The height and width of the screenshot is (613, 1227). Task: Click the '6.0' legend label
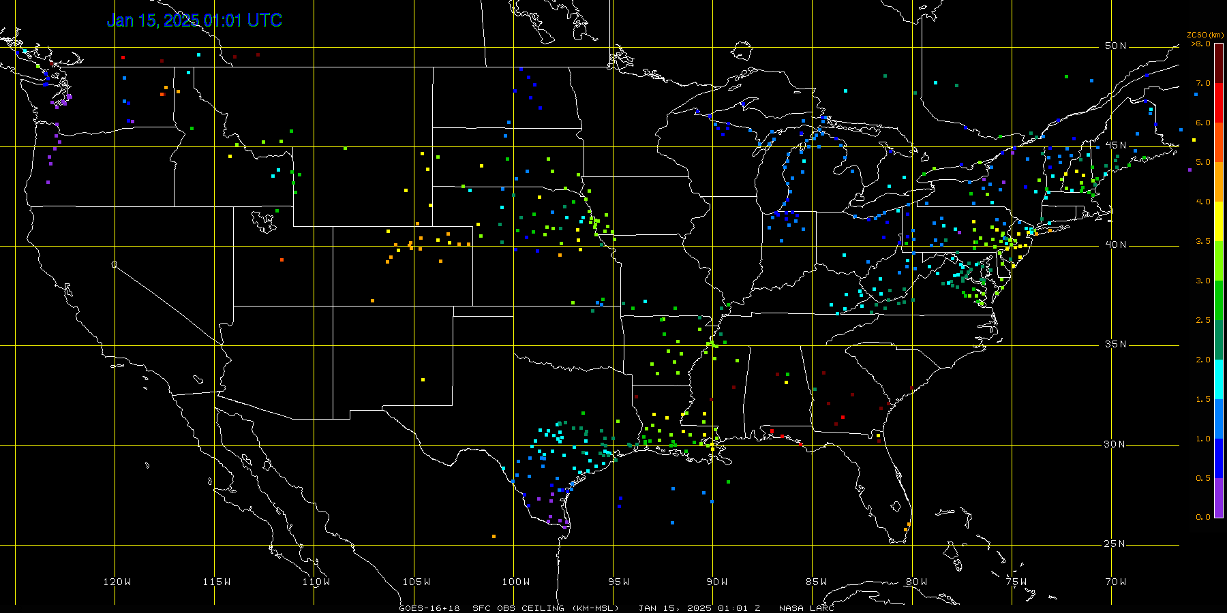click(x=1203, y=123)
